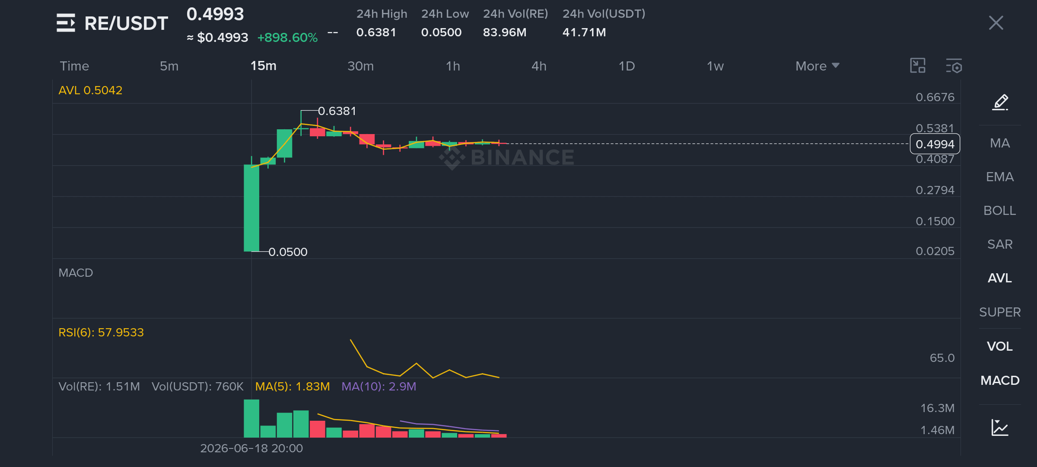Enable the SUPER indicator

tap(1000, 312)
